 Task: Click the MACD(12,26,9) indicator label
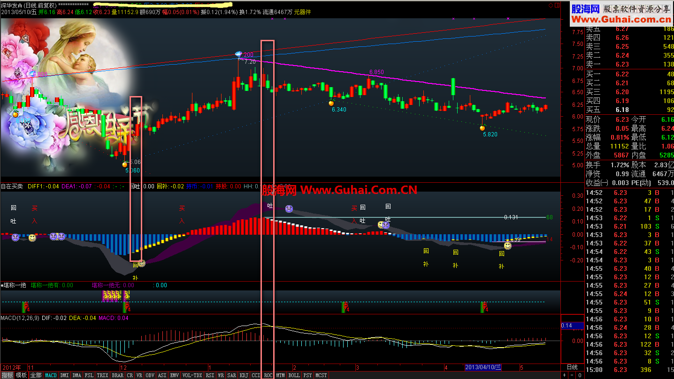(19, 318)
